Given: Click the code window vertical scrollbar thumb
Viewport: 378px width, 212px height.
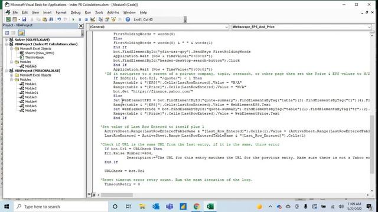Looking at the screenshot, I should tap(372, 144).
